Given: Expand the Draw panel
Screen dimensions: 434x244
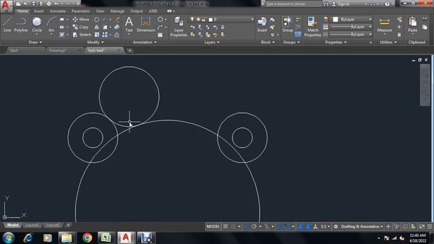Looking at the screenshot, I should [x=35, y=42].
